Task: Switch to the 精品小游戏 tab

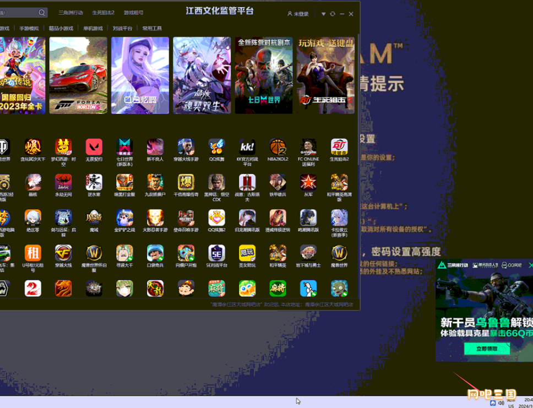Action: 61,29
